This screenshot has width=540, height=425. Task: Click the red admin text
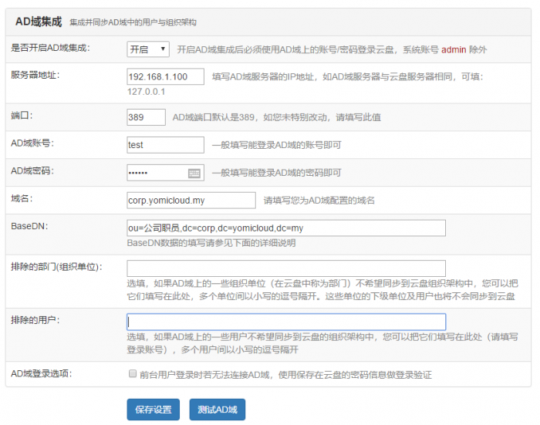[x=454, y=49]
